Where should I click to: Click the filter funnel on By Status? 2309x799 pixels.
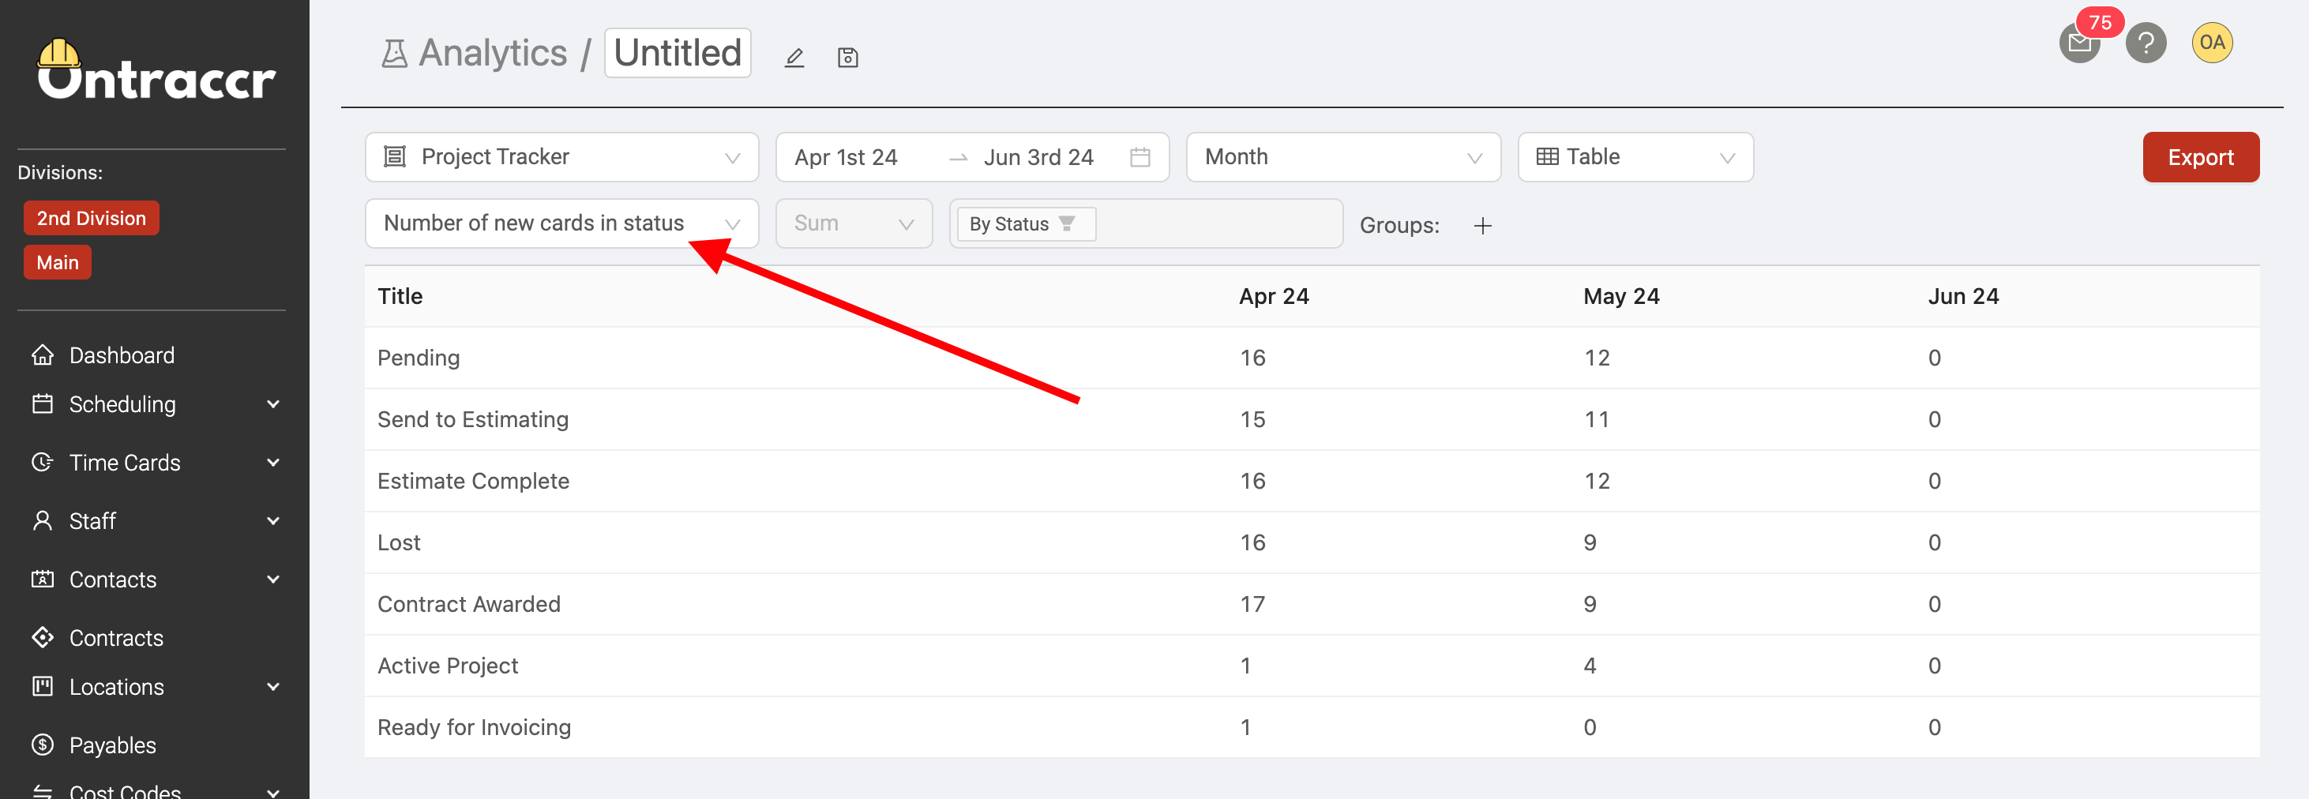[x=1067, y=224]
